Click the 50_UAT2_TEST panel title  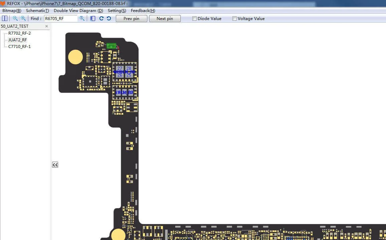pos(14,26)
